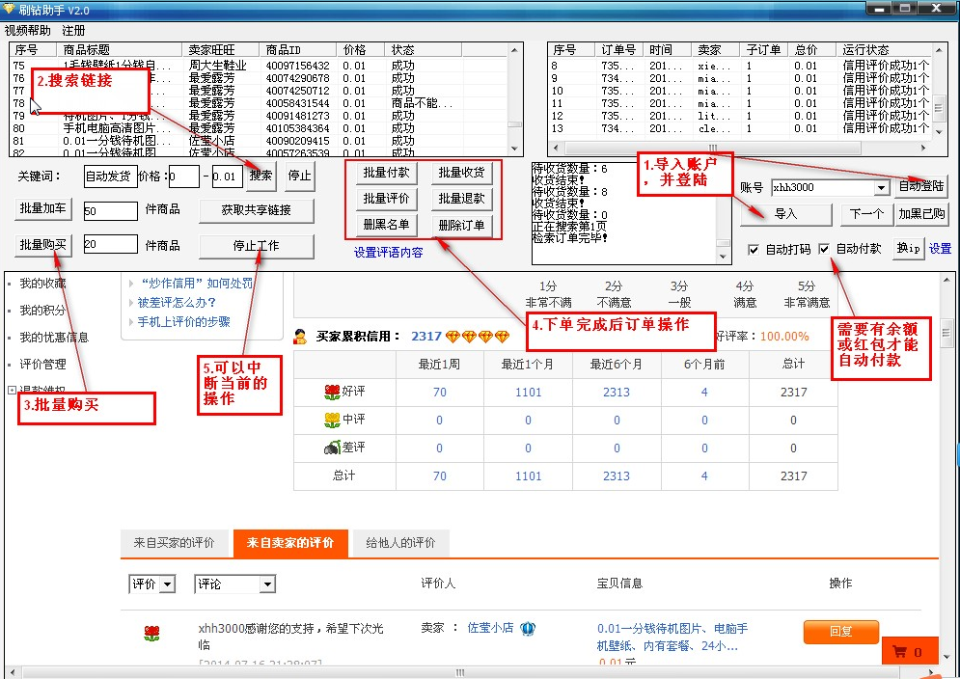Click the 停止工作 button
This screenshot has width=960, height=679.
tap(257, 246)
